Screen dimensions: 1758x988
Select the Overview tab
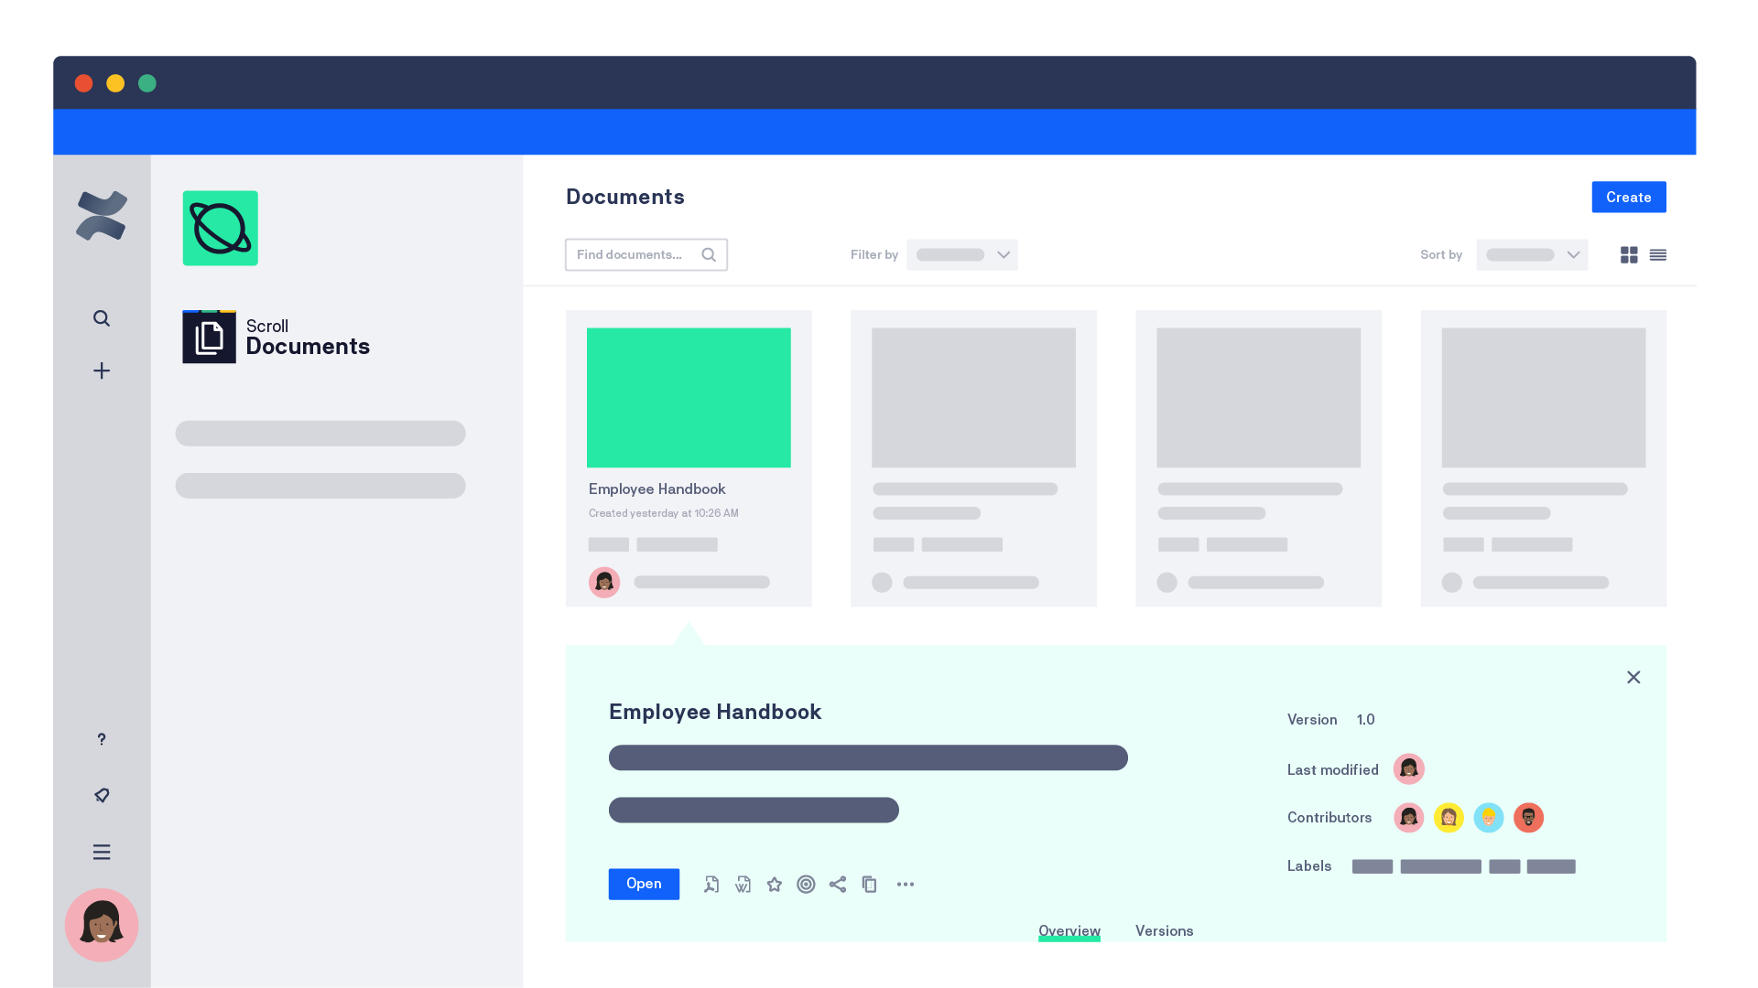point(1069,931)
